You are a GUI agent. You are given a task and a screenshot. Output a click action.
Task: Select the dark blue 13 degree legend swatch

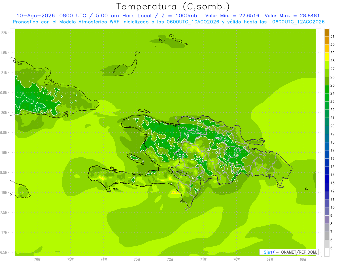[x=327, y=179]
